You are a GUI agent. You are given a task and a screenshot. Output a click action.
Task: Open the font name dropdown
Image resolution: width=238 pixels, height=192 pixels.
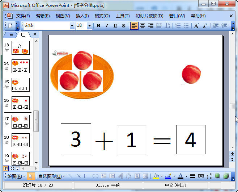(x=72, y=26)
